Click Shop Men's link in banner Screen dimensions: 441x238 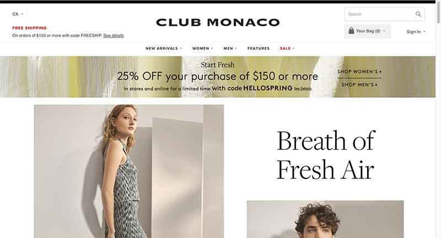pos(359,84)
